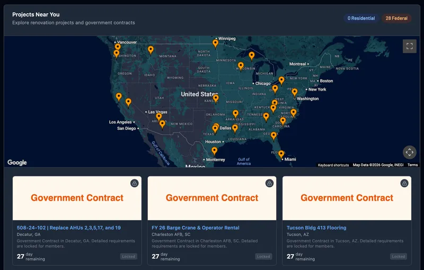Viewport: 424px width, 270px height.
Task: Click the 'Charleston AFB, SC' location text
Action: (171, 235)
